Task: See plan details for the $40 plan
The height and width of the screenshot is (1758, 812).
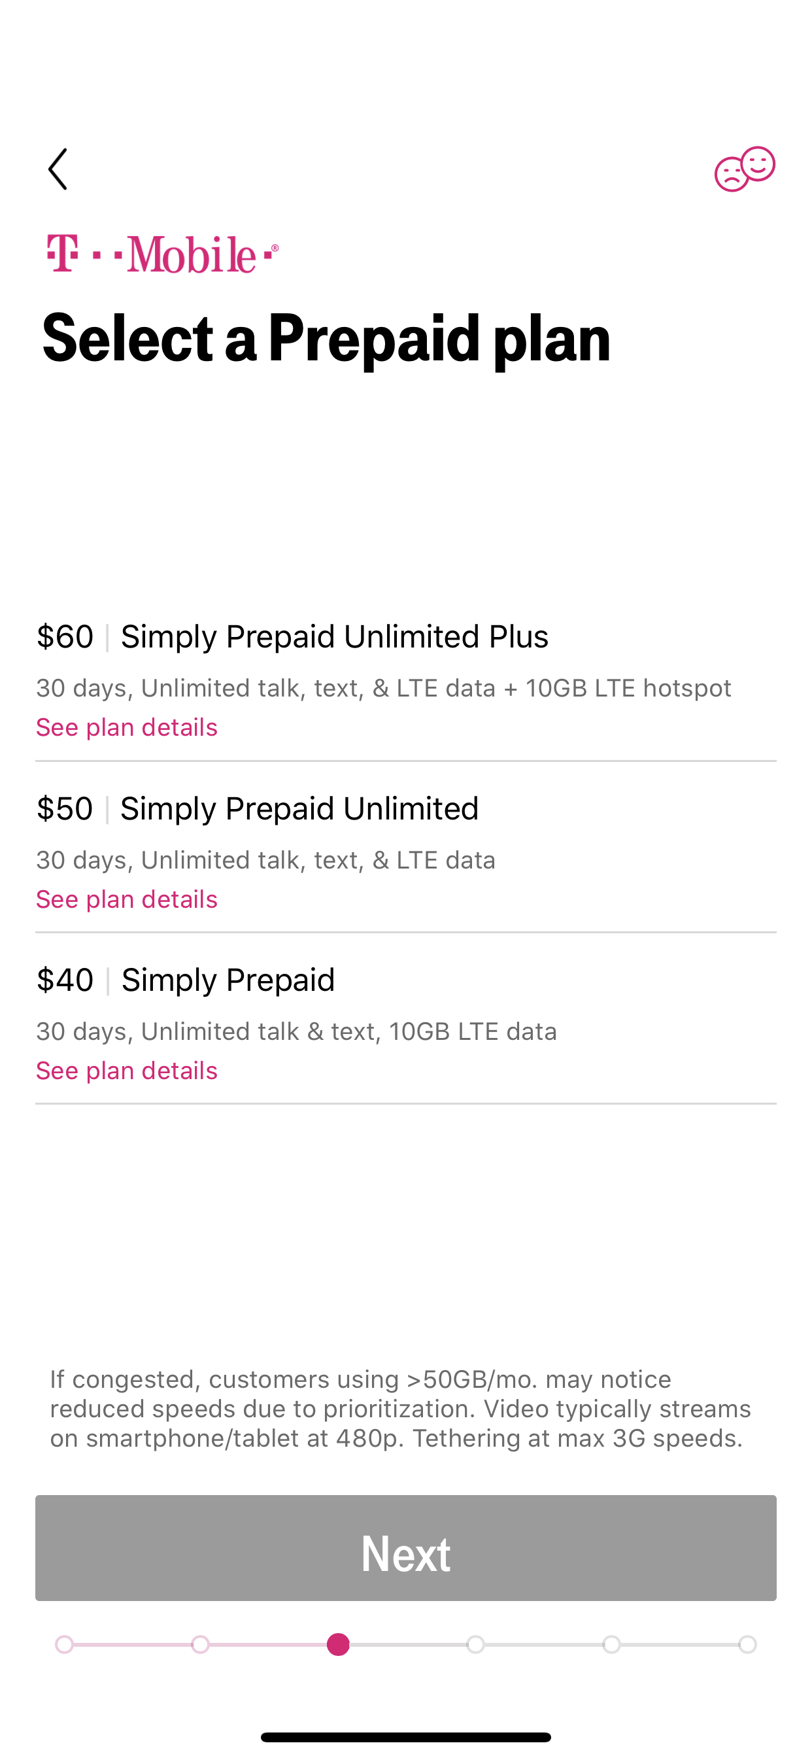Action: (127, 1071)
